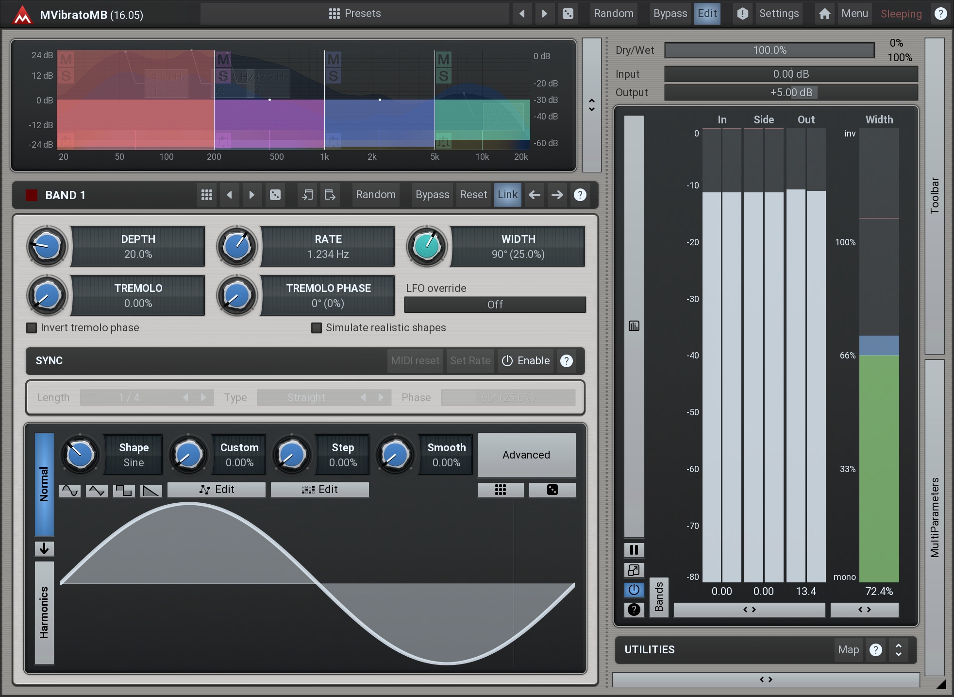Open the Presets dropdown

click(x=355, y=14)
